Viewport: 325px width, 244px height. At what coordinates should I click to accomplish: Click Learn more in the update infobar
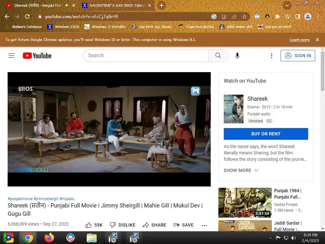[300, 40]
